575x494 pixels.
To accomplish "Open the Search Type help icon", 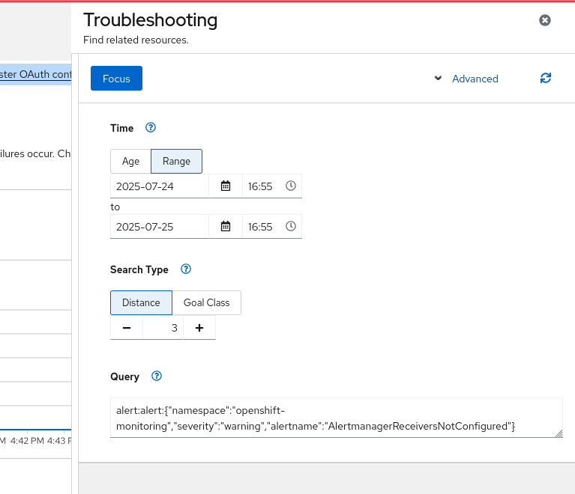I will click(x=186, y=269).
